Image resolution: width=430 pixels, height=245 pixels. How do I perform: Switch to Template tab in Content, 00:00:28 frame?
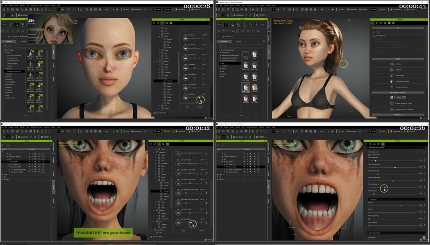coord(9,41)
